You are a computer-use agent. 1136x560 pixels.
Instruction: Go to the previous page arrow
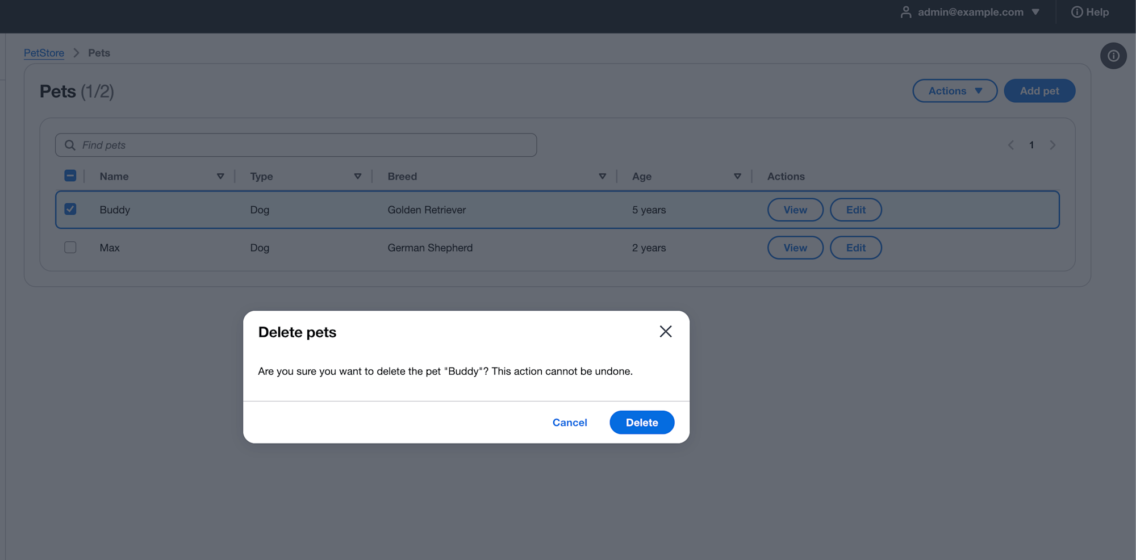pyautogui.click(x=1011, y=145)
